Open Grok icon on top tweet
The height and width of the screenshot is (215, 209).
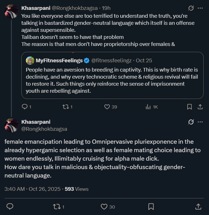click(191, 8)
